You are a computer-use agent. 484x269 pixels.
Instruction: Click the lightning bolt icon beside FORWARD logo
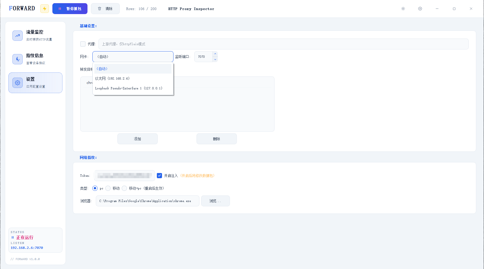coord(45,9)
